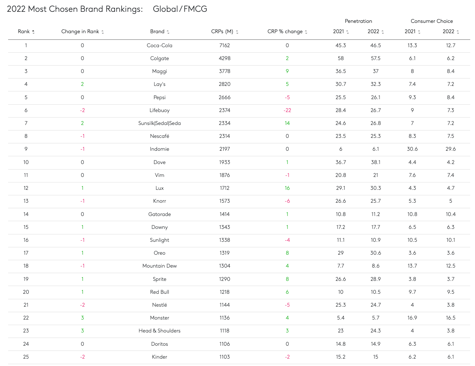Image resolution: width=475 pixels, height=366 pixels.
Task: Click the CRP % change header label
Action: click(285, 31)
